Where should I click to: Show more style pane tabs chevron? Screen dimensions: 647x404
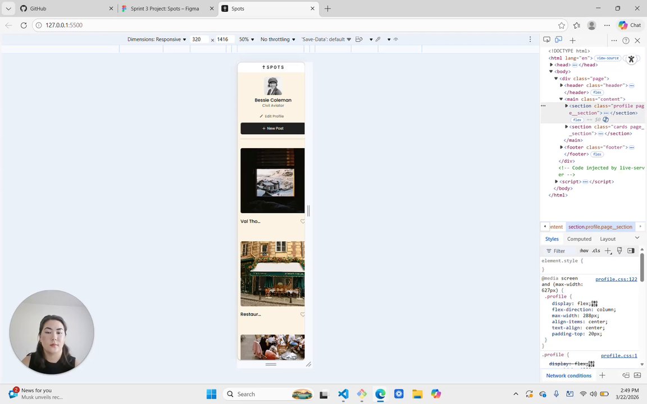[637, 238]
